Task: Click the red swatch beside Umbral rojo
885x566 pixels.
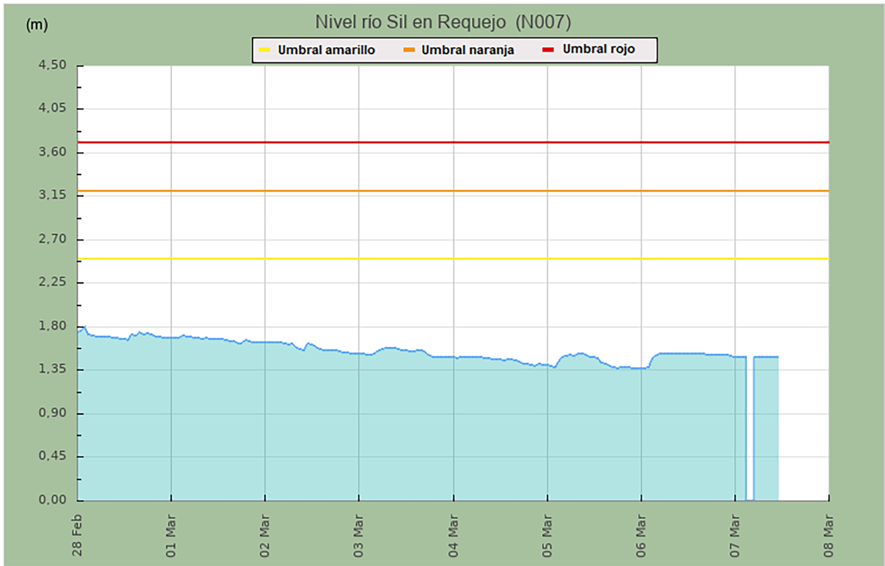Action: [x=548, y=50]
